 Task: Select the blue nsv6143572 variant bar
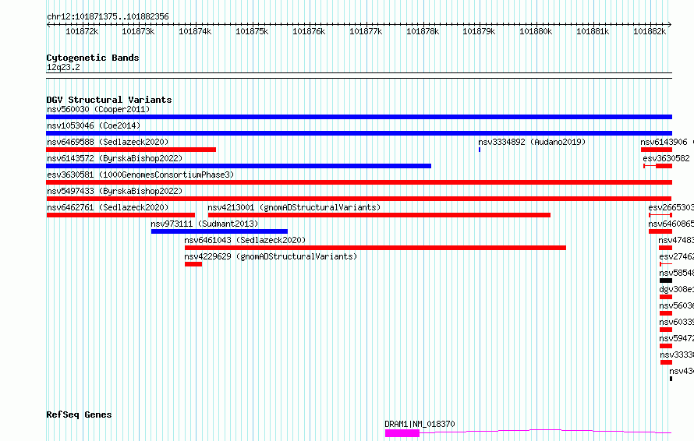point(239,166)
